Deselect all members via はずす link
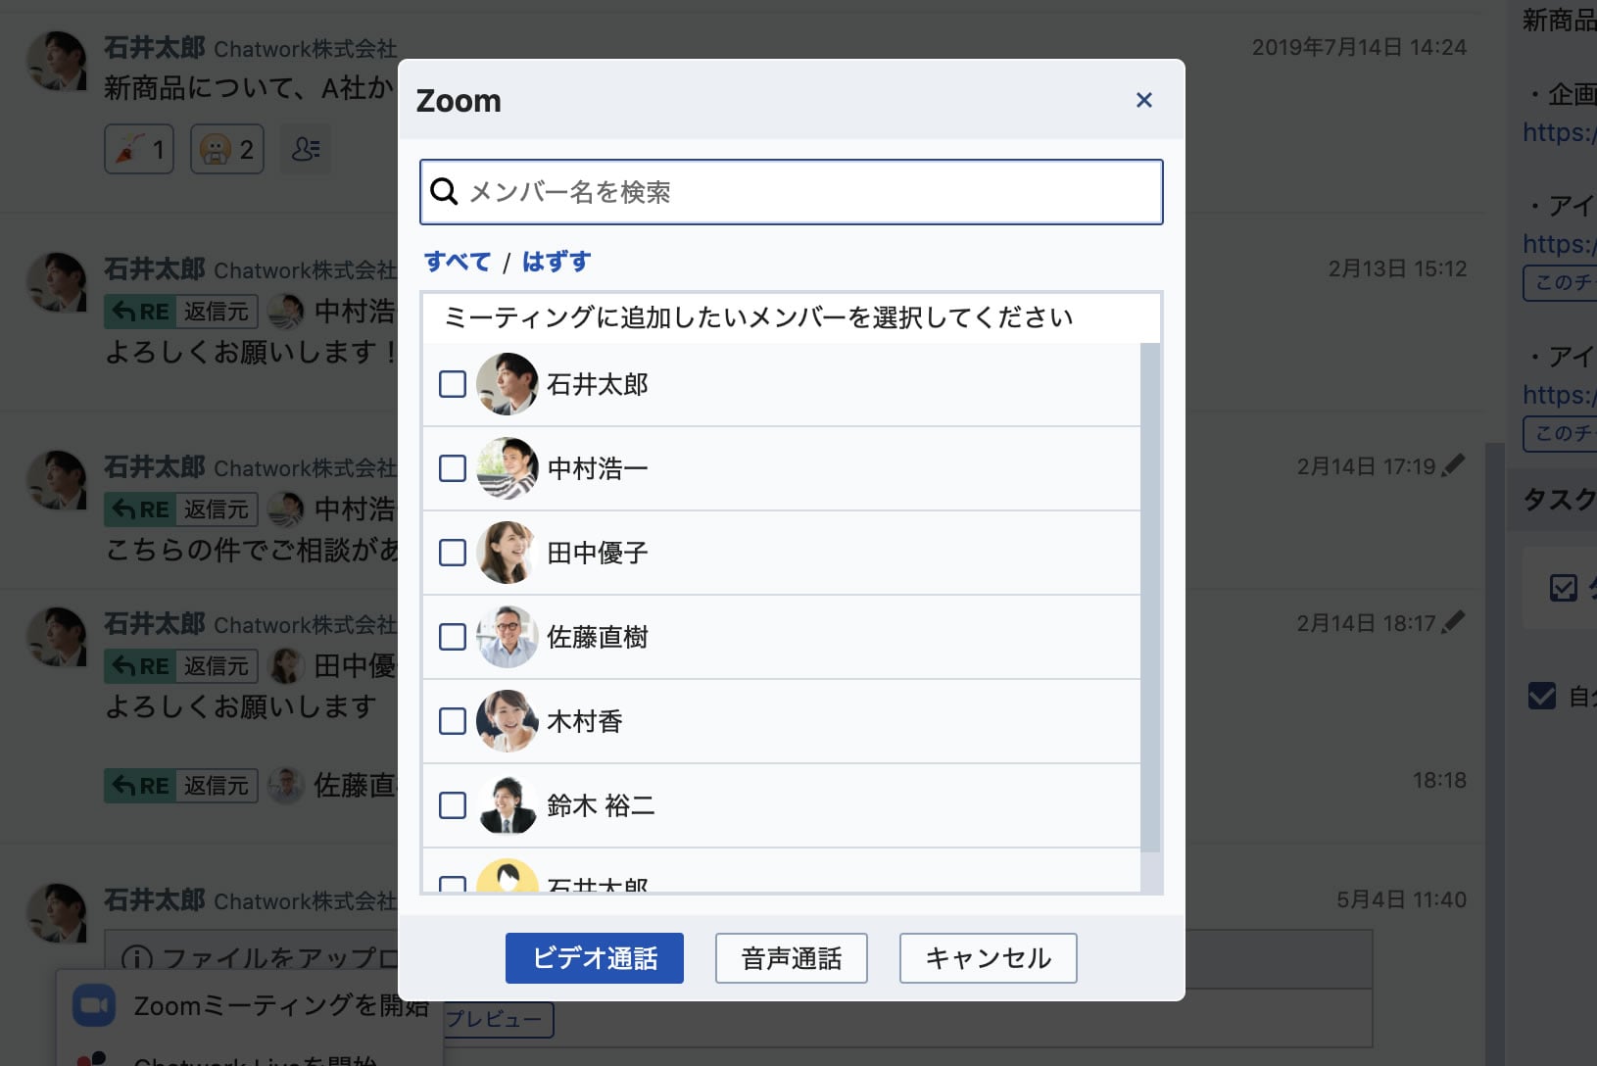Screen dimensions: 1597x1066 [x=557, y=262]
